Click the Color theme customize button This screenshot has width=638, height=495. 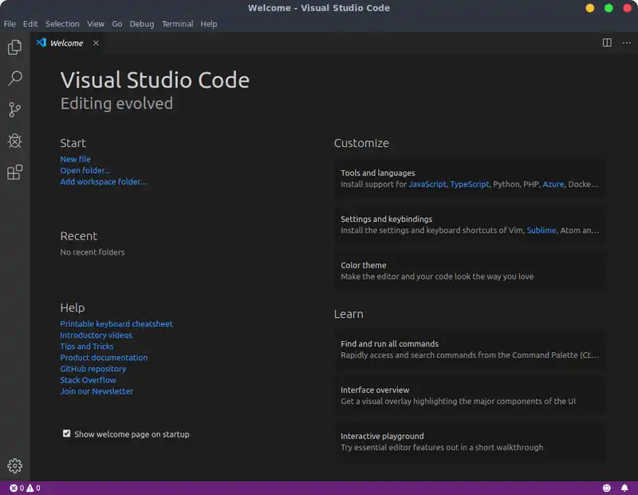(469, 271)
